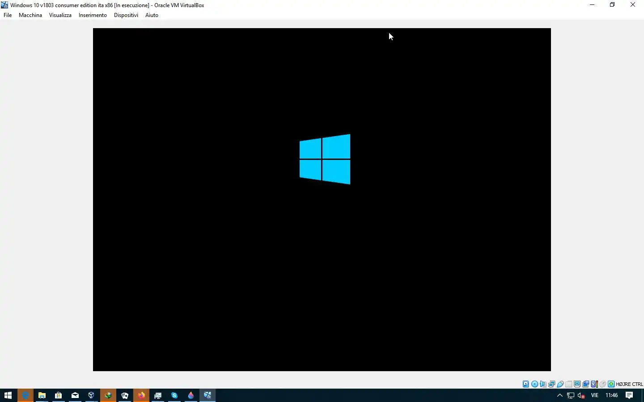The width and height of the screenshot is (644, 402).
Task: Click the USB devices status icon
Action: point(560,384)
